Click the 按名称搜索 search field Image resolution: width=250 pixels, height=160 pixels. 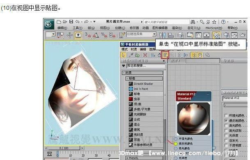[146, 65]
